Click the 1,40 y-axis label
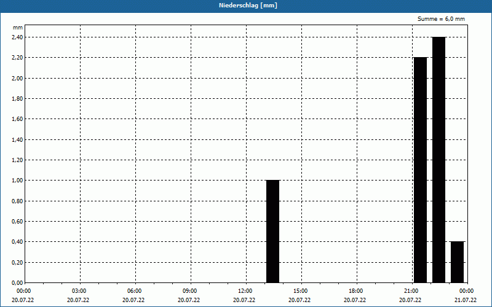The image size is (492, 307). 17,140
